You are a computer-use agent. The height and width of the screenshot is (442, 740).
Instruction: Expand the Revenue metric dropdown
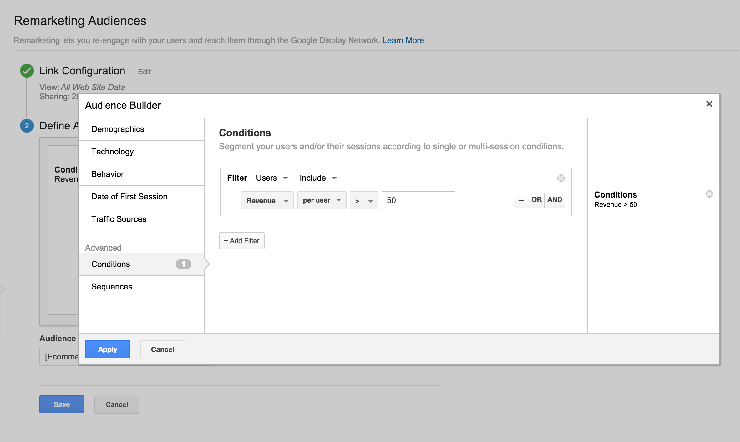[267, 201]
